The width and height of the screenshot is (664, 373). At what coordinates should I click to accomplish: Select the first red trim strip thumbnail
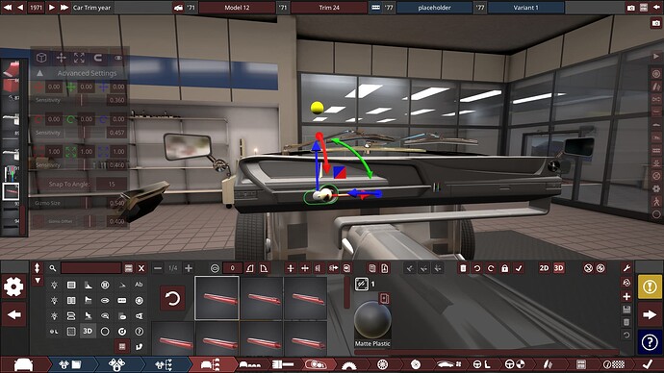217,298
